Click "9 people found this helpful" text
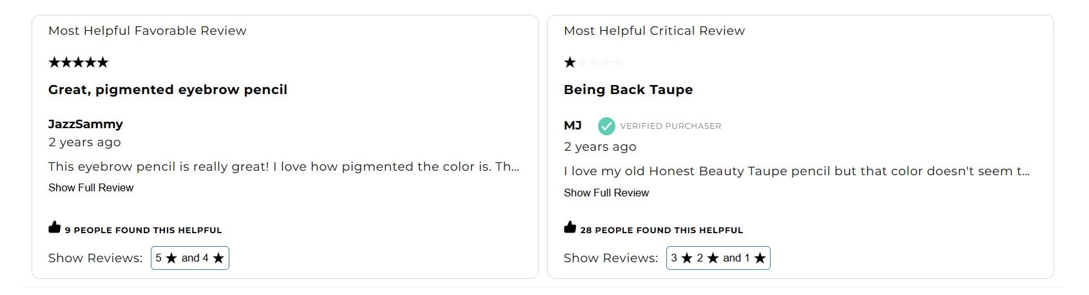Viewport: 1089px width, 295px height. tap(143, 230)
